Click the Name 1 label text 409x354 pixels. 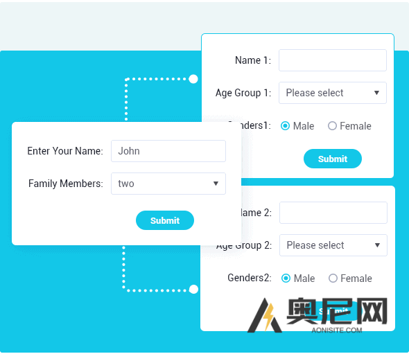253,60
